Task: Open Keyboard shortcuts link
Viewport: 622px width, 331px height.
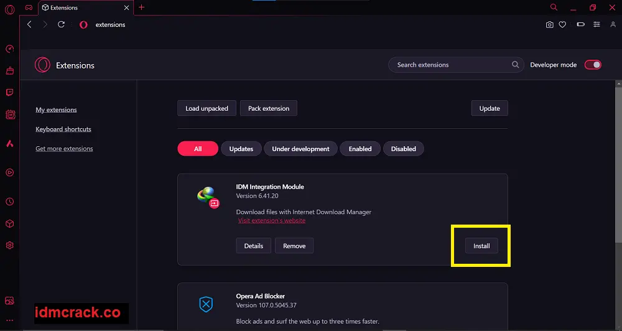Action: click(63, 129)
